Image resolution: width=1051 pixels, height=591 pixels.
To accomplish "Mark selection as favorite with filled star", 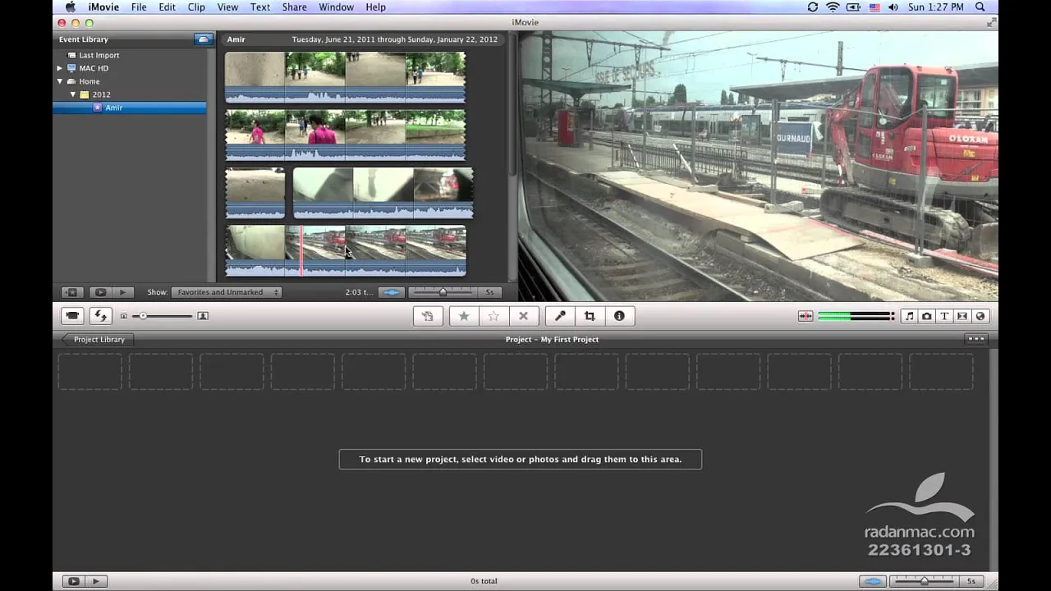I will pyautogui.click(x=464, y=316).
